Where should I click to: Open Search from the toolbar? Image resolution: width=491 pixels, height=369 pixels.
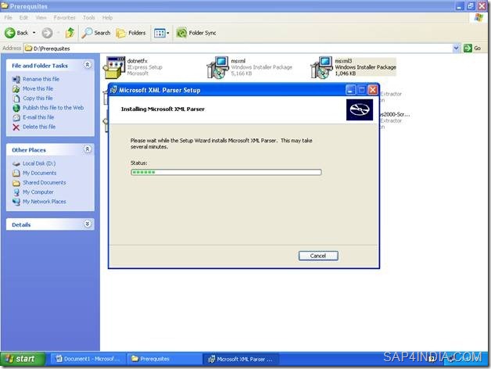(x=96, y=33)
